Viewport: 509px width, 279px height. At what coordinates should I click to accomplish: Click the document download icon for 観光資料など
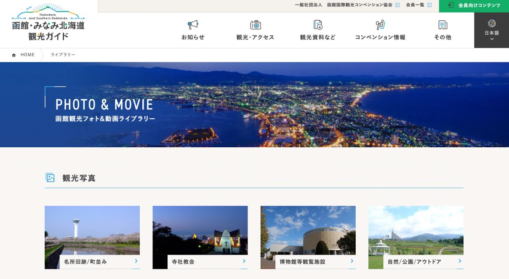point(318,25)
